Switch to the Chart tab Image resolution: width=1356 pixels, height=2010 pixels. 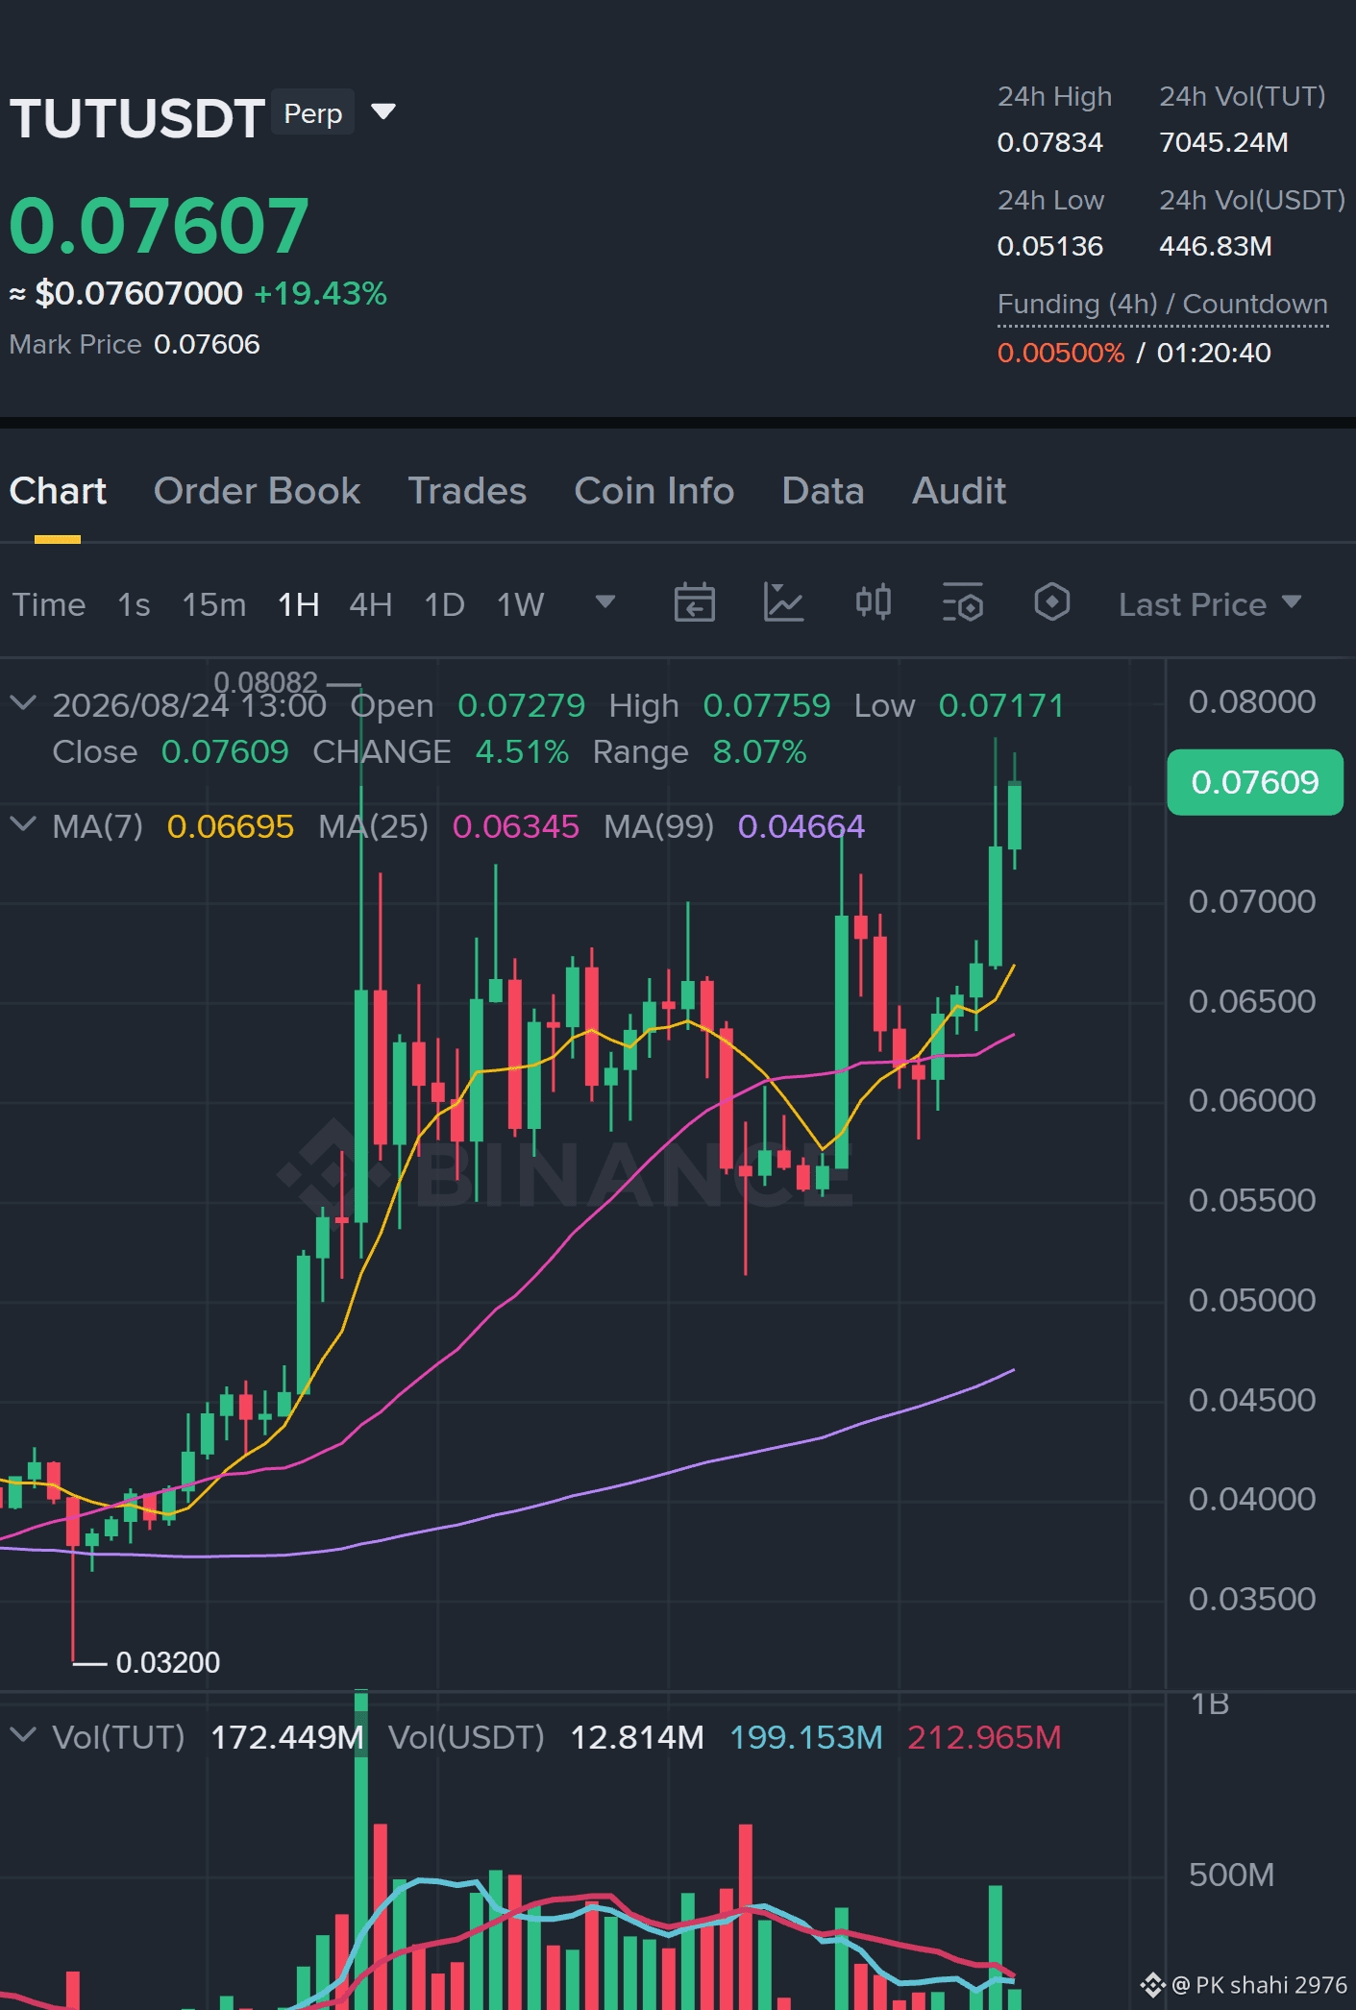58,491
